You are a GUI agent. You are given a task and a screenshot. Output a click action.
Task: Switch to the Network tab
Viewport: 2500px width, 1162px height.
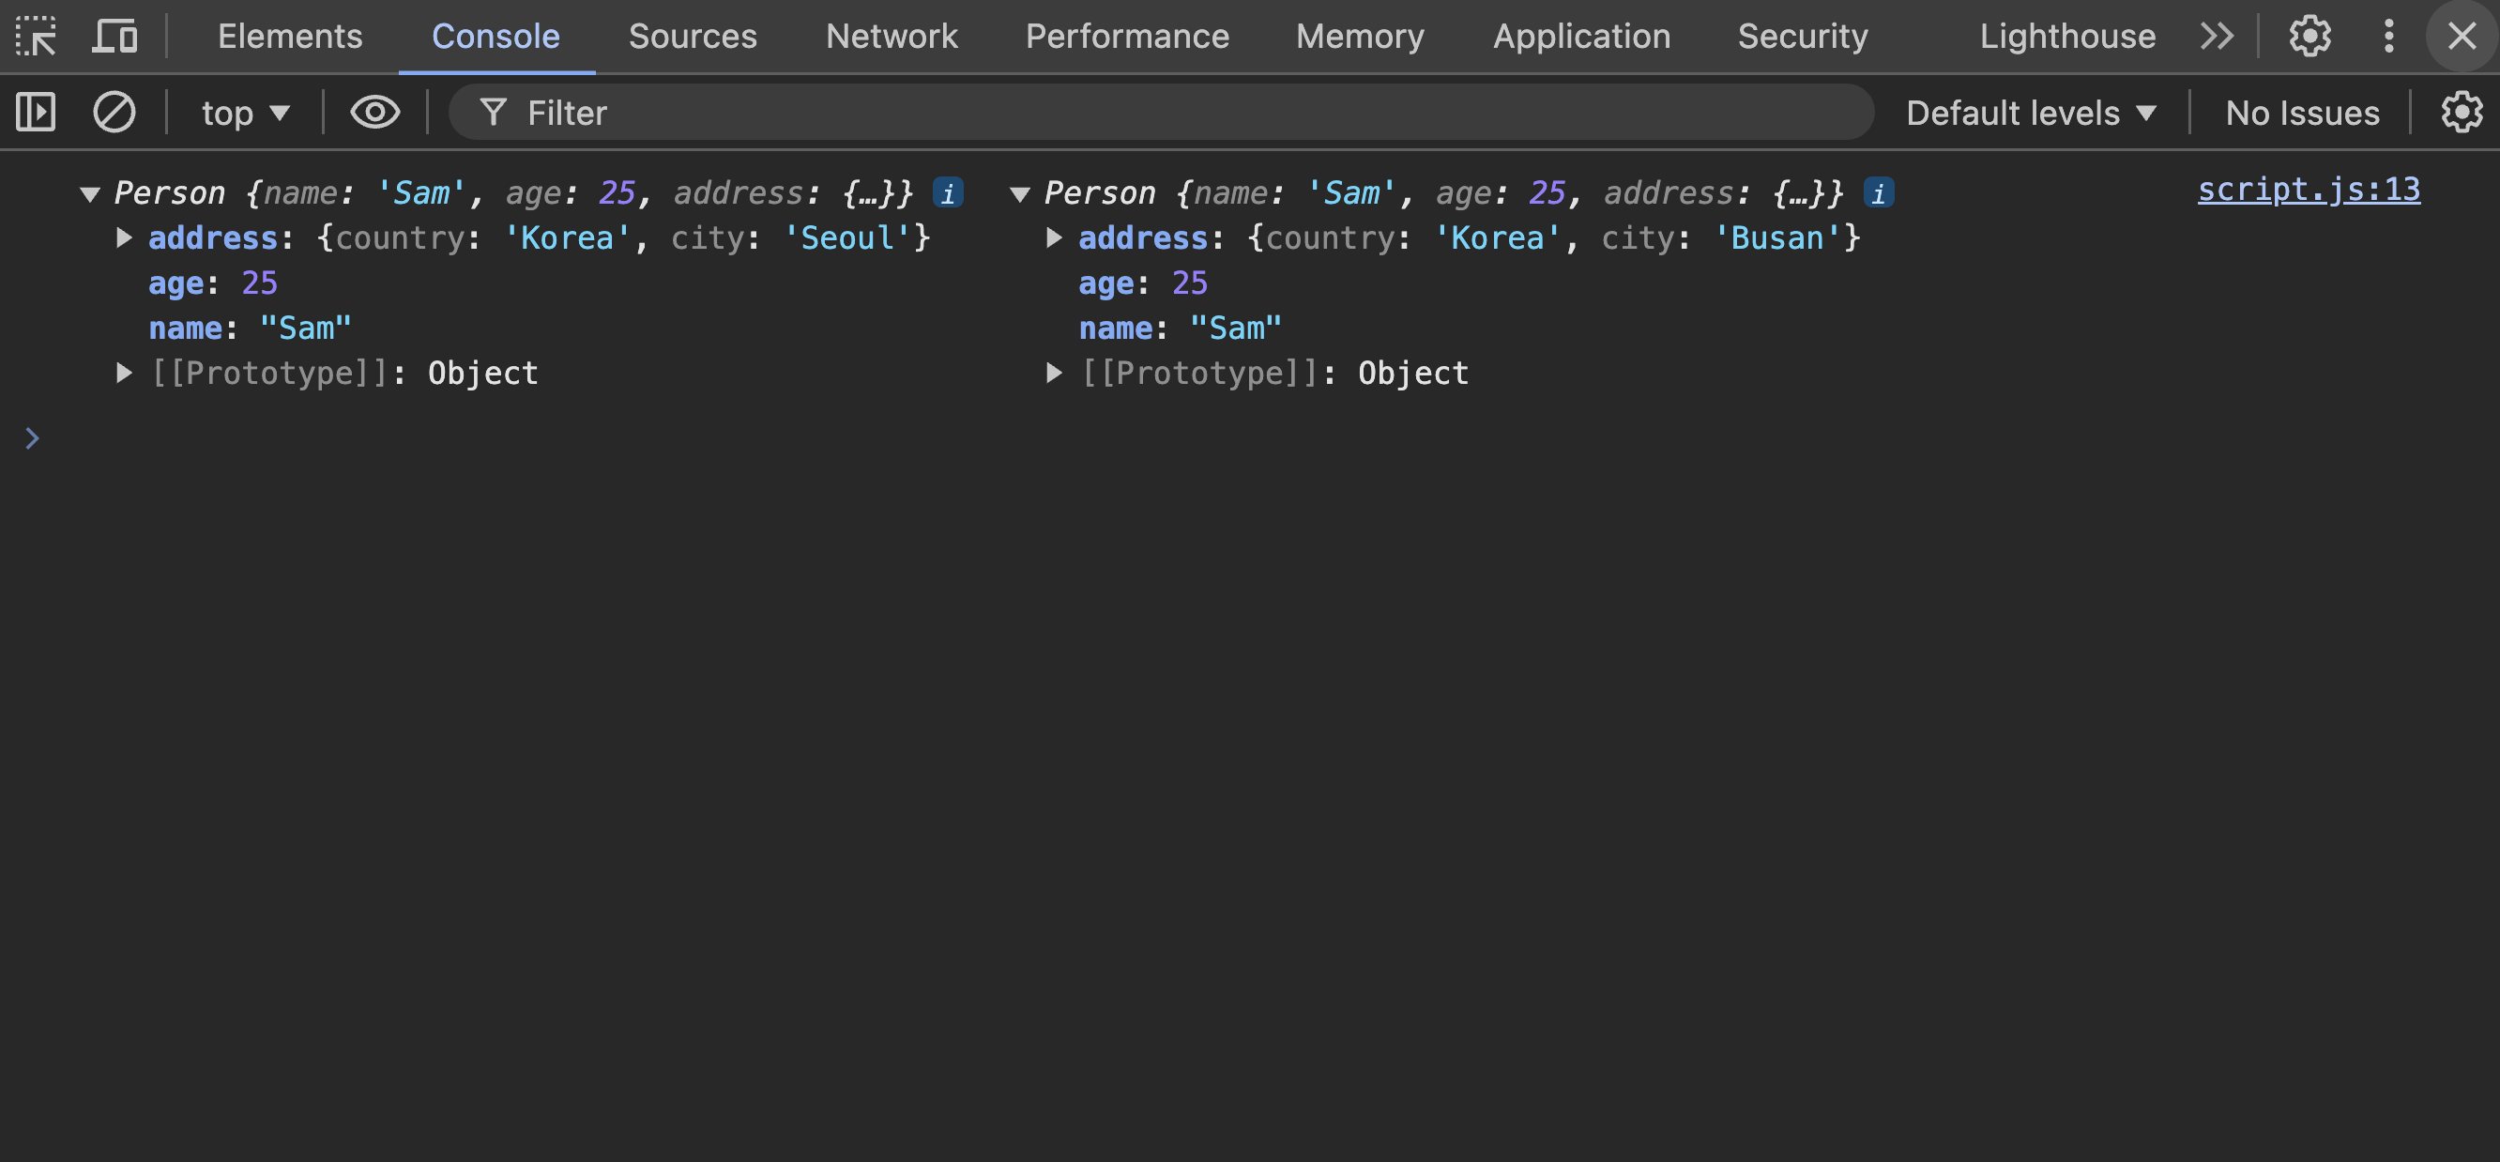(891, 36)
